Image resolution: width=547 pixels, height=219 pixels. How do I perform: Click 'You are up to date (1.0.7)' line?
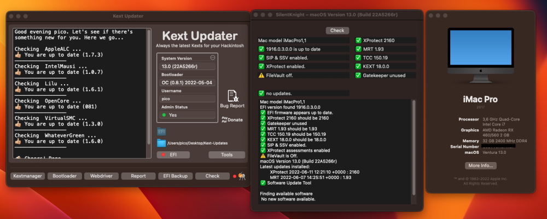(x=59, y=72)
